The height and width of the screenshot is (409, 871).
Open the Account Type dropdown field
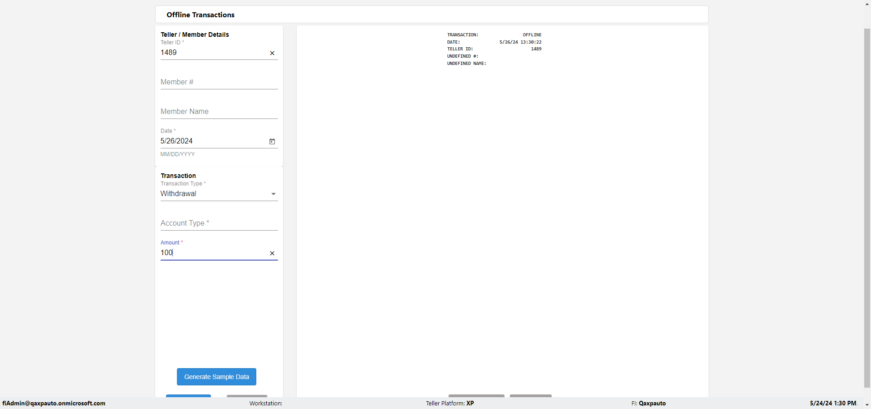[x=219, y=223]
